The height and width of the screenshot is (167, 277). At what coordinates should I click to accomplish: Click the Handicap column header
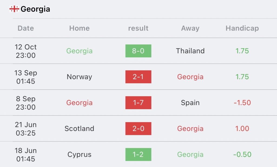(x=242, y=28)
